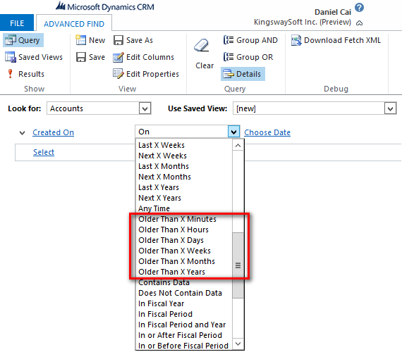Screen dimensions: 402x352
Task: Click the Select link to add criteria
Action: coord(44,152)
